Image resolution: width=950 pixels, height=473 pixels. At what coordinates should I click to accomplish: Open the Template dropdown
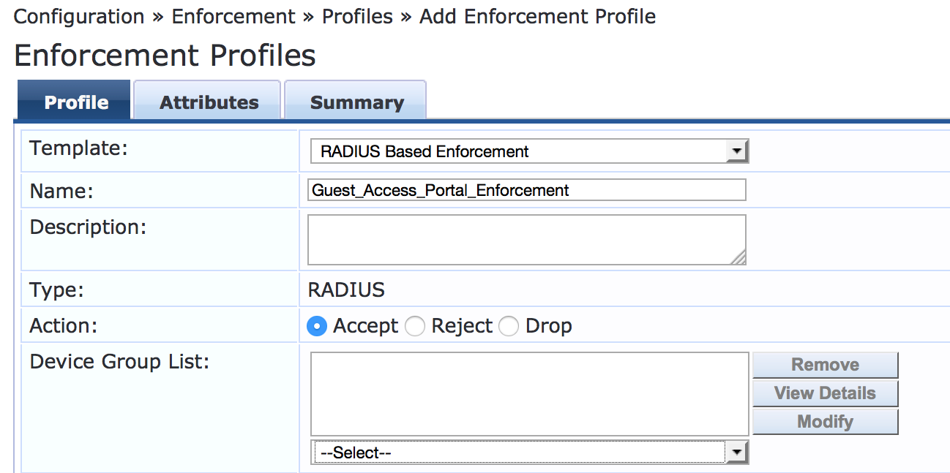[x=529, y=151]
